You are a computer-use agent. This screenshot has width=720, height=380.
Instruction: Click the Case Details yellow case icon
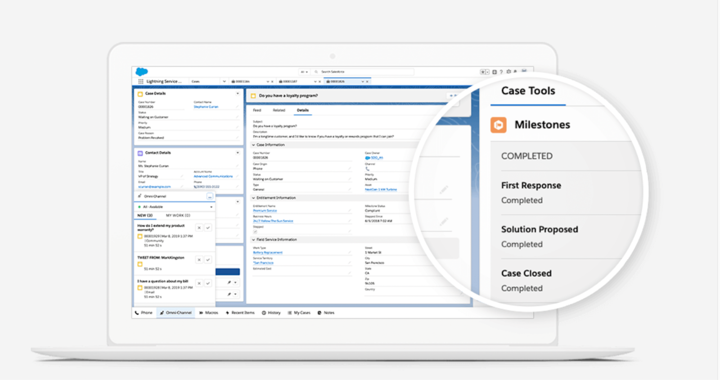140,94
